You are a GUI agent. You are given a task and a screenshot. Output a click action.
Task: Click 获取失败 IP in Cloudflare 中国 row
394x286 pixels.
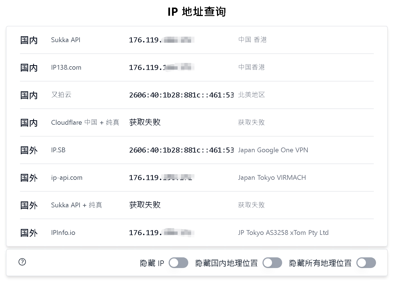coord(145,122)
